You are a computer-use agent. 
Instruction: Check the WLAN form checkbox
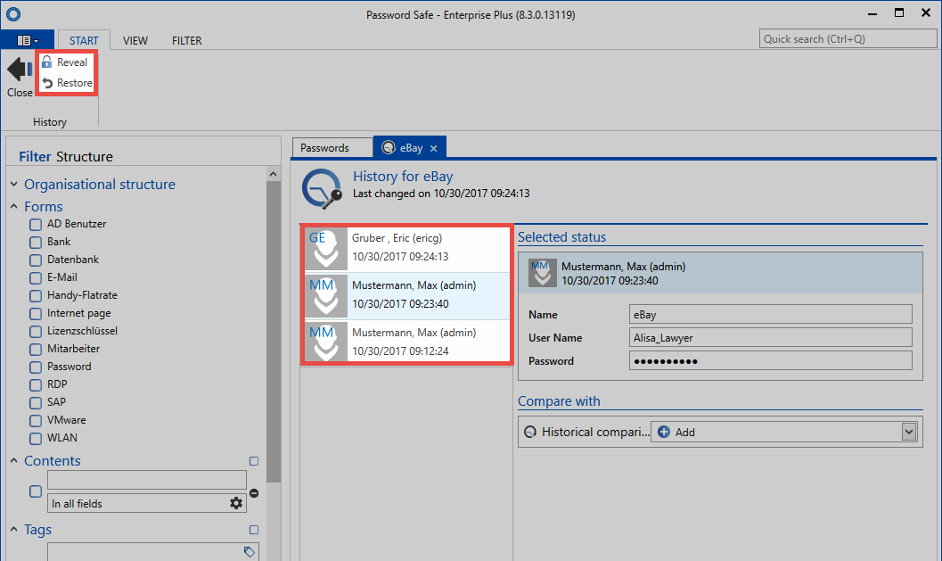pyautogui.click(x=36, y=438)
